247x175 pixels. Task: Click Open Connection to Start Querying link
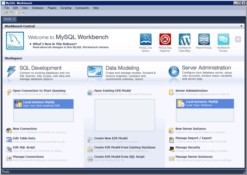[39, 91]
